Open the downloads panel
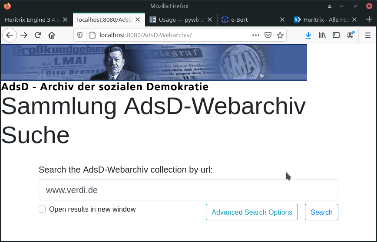 (308, 35)
